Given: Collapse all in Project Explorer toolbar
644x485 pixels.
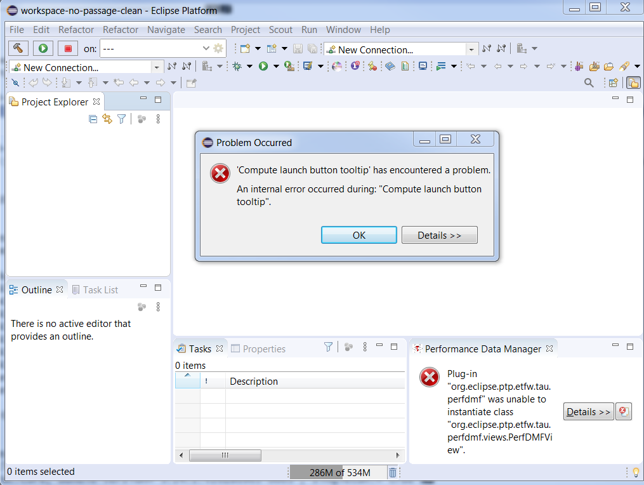Looking at the screenshot, I should [x=93, y=119].
